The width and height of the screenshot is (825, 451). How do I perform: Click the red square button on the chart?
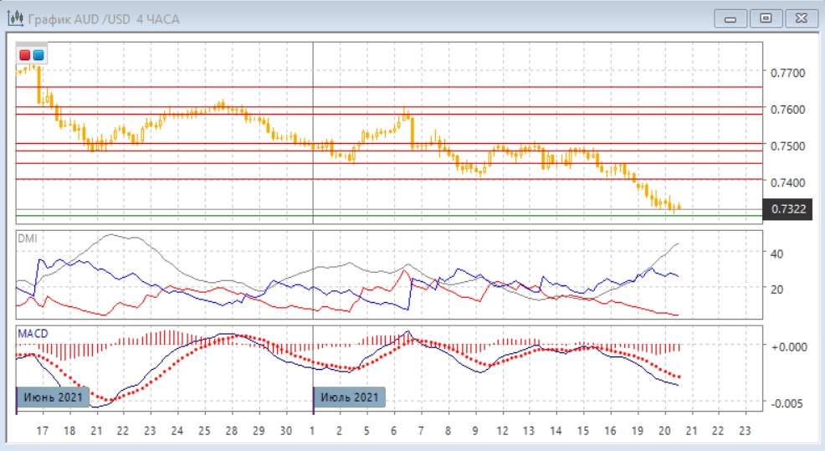tap(25, 55)
